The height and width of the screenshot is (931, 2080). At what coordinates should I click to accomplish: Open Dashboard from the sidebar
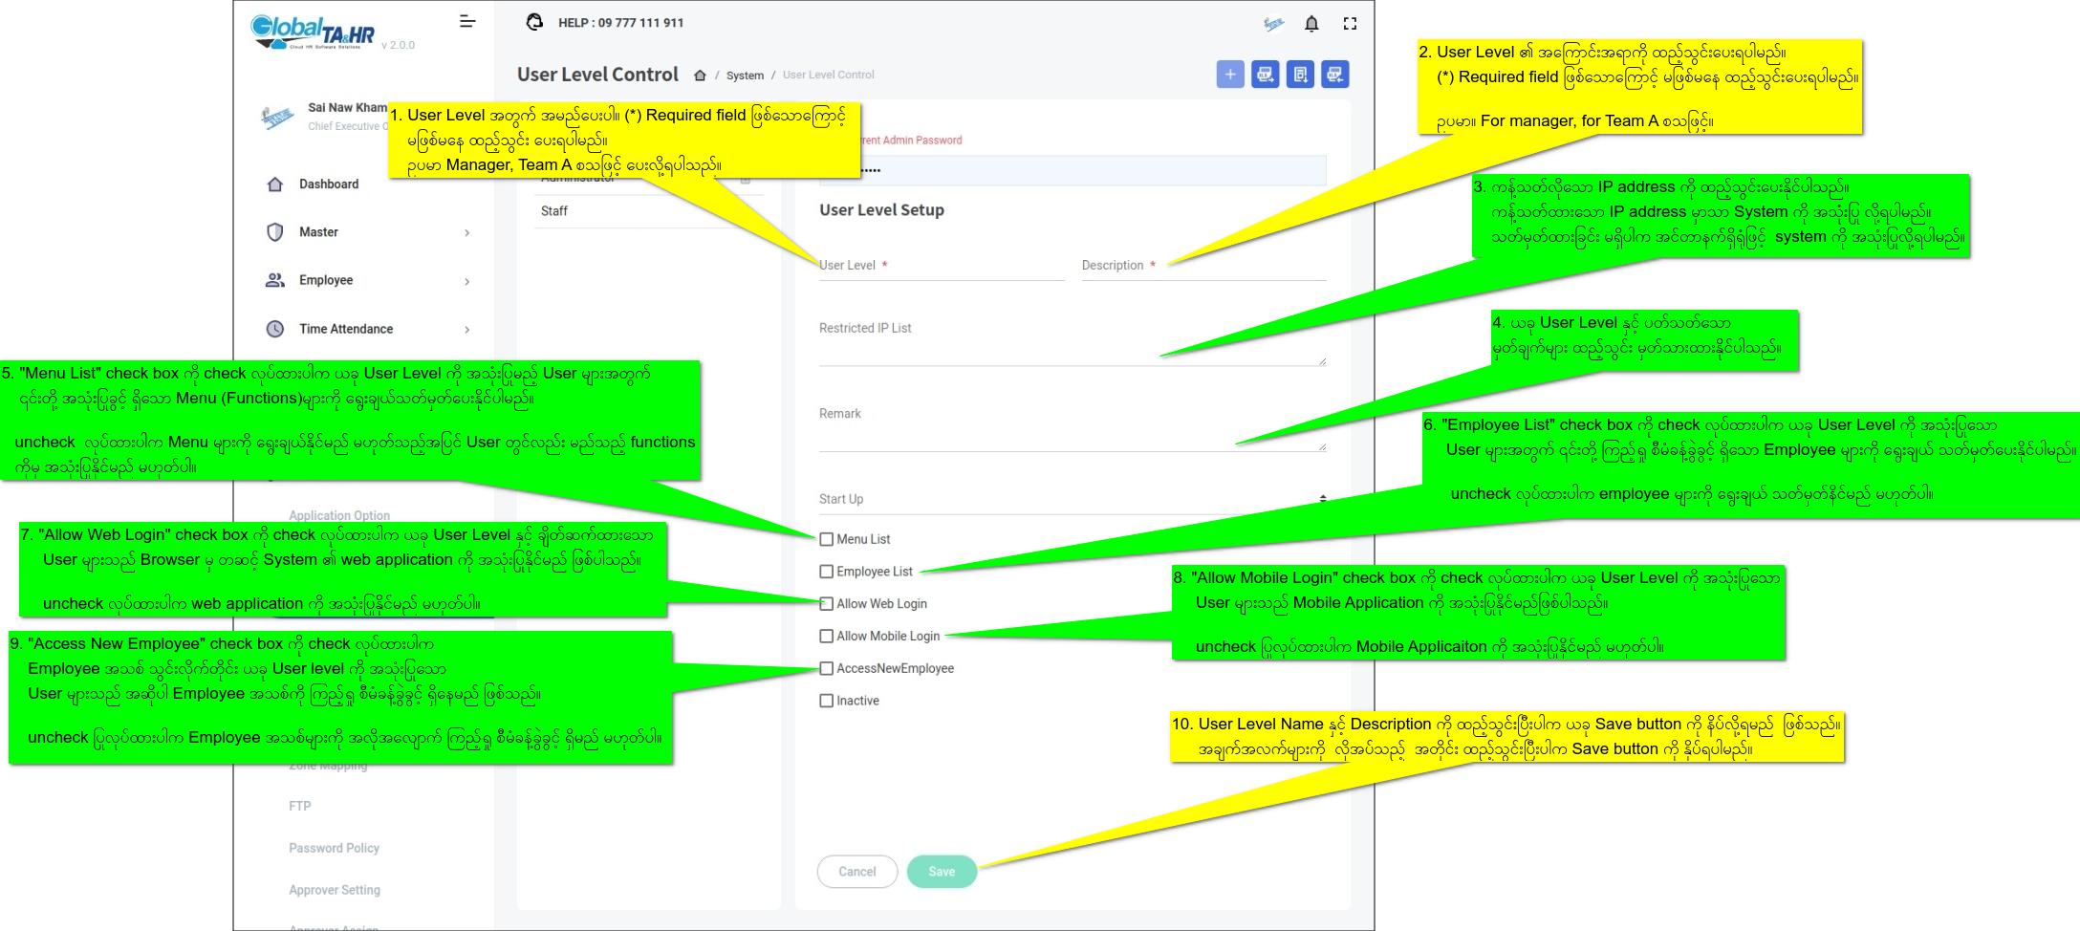coord(328,184)
